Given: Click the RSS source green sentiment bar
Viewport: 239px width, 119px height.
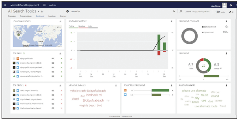Looking at the screenshot, I should [x=160, y=90].
